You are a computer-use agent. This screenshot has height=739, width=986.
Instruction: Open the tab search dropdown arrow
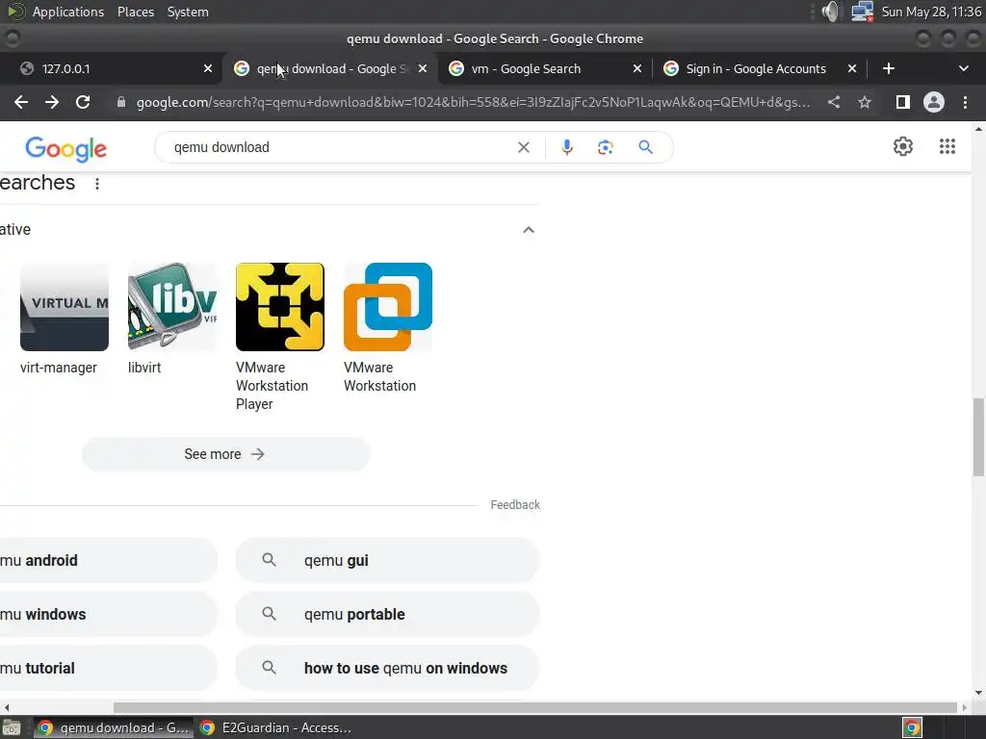(963, 68)
